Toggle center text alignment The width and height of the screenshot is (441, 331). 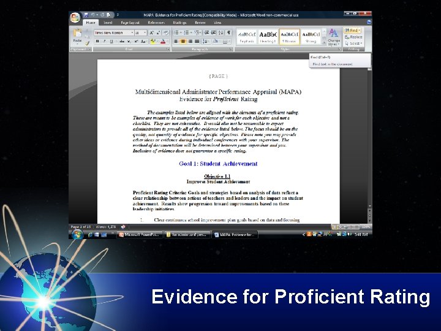(x=183, y=42)
